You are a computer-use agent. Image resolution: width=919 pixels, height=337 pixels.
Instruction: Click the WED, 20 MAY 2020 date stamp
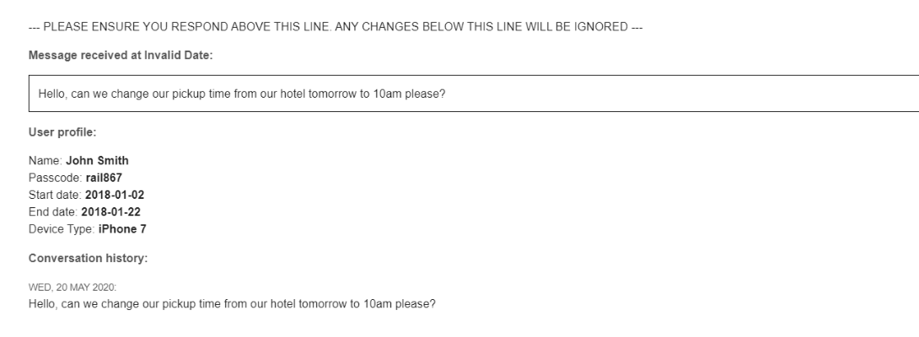(73, 287)
